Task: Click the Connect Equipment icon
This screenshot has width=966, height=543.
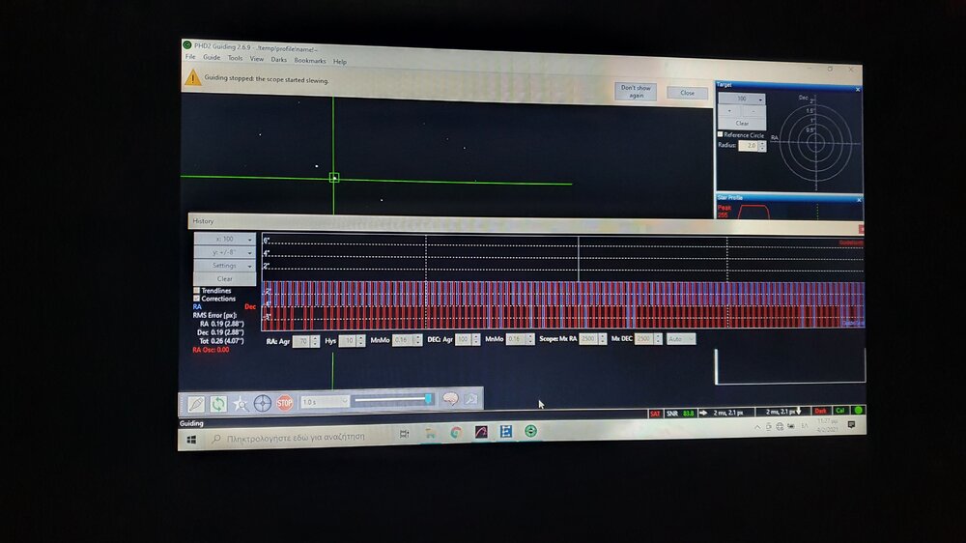Action: click(x=197, y=402)
